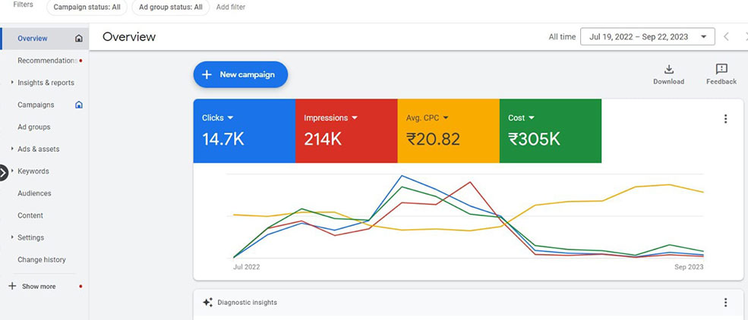The width and height of the screenshot is (748, 320).
Task: Click the Add filter link
Action: pos(231,7)
